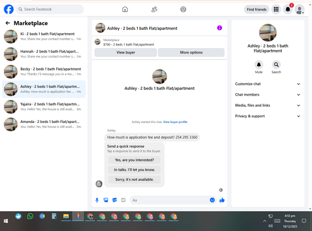Open Calculator from the taskbar
The width and height of the screenshot is (312, 231).
[54, 217]
